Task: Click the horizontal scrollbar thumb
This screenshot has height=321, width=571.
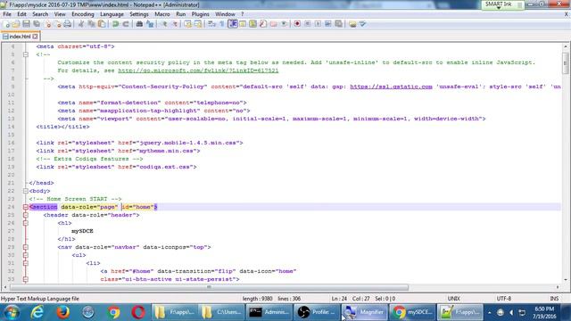Action: (x=209, y=287)
